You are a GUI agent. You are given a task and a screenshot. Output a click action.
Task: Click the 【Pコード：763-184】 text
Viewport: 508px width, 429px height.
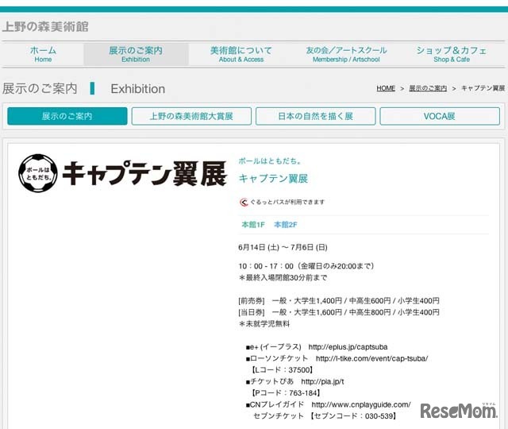pos(286,393)
